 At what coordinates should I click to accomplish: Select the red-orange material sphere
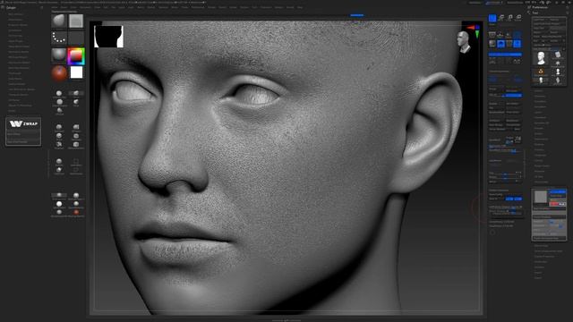click(59, 72)
